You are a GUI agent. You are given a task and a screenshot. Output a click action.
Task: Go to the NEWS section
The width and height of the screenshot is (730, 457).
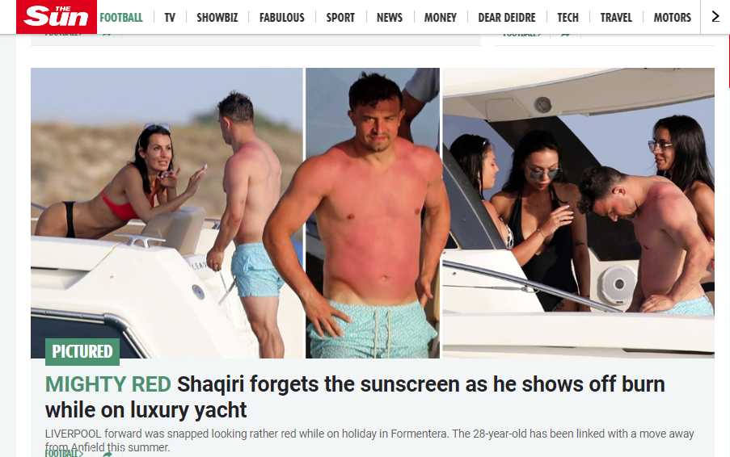point(389,18)
